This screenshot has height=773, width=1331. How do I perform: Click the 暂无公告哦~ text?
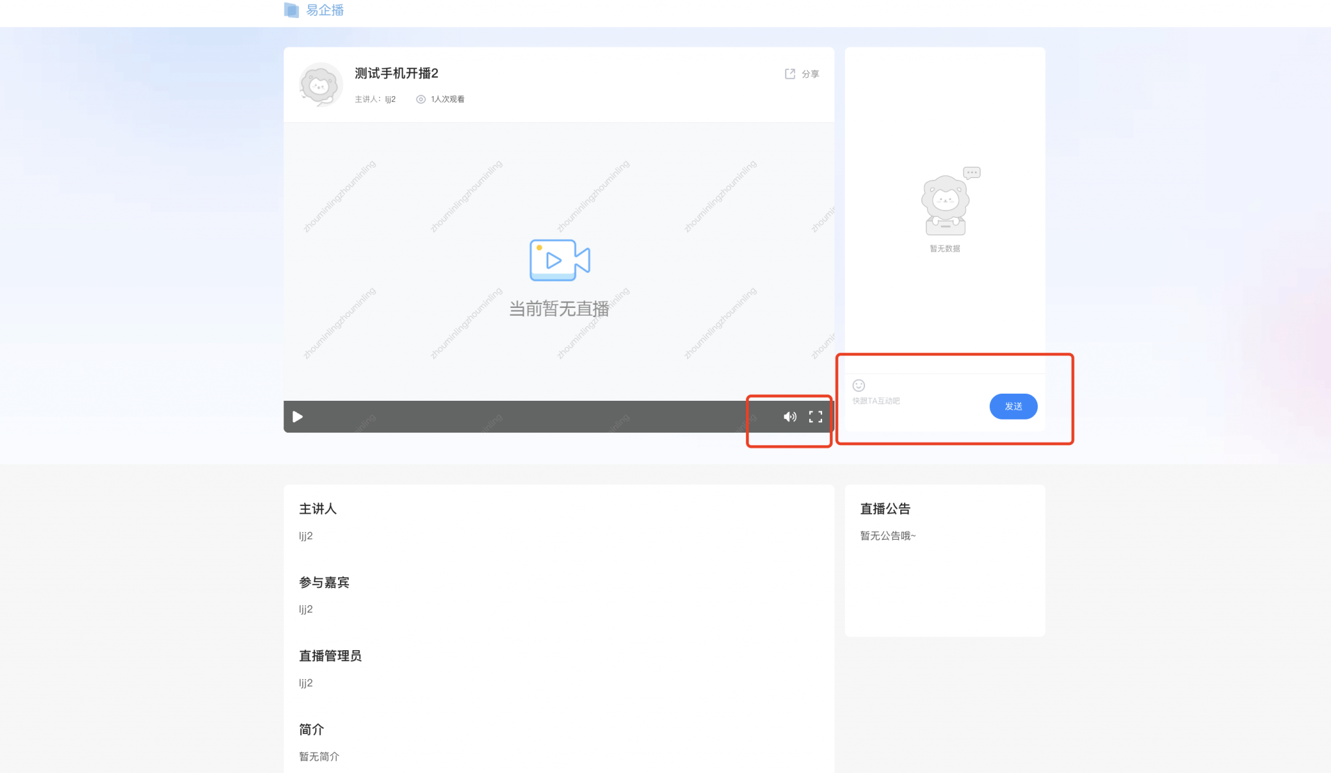(888, 536)
